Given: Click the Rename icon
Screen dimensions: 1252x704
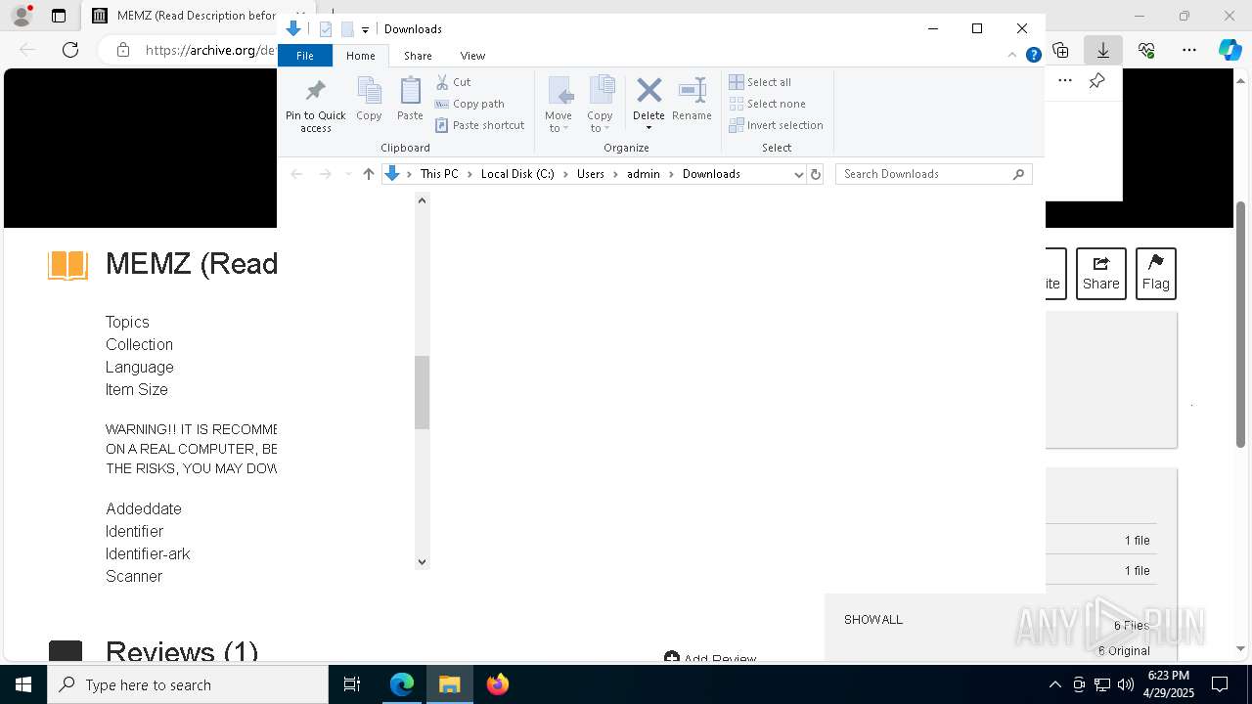Looking at the screenshot, I should [692, 99].
